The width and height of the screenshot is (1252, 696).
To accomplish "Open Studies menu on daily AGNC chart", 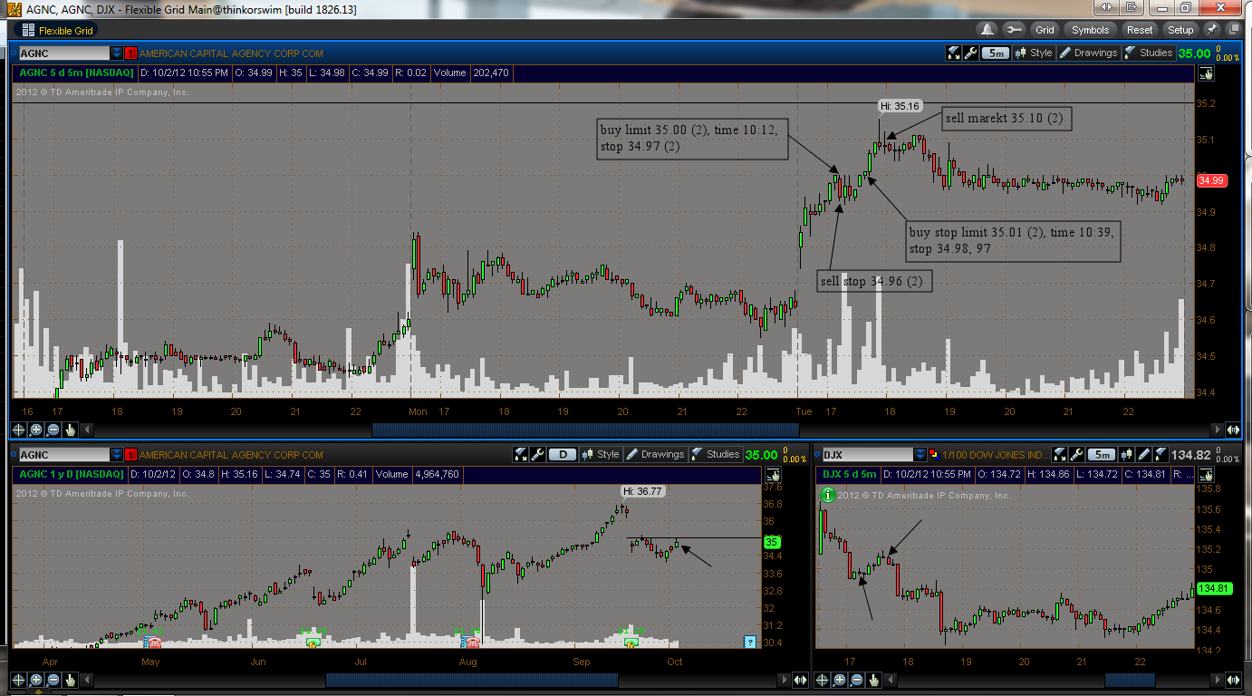I will (x=716, y=455).
